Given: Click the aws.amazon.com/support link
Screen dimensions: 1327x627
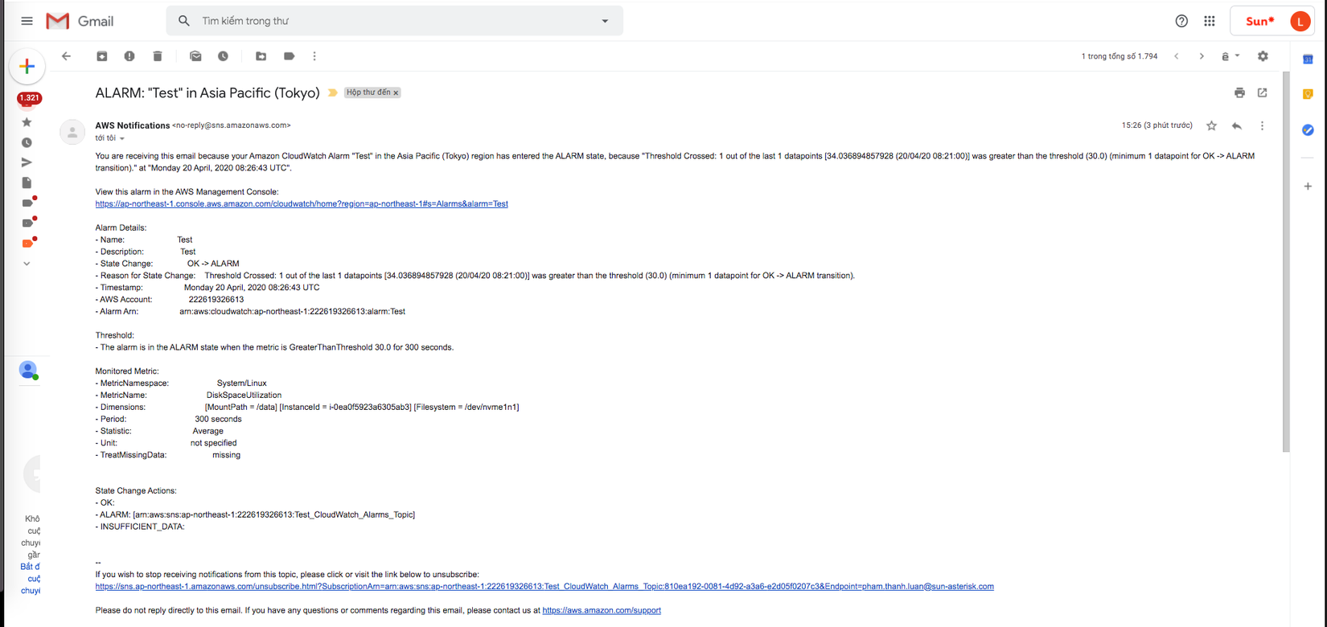Looking at the screenshot, I should coord(602,611).
